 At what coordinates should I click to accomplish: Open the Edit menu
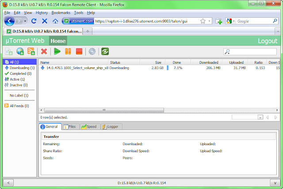pos(17,13)
